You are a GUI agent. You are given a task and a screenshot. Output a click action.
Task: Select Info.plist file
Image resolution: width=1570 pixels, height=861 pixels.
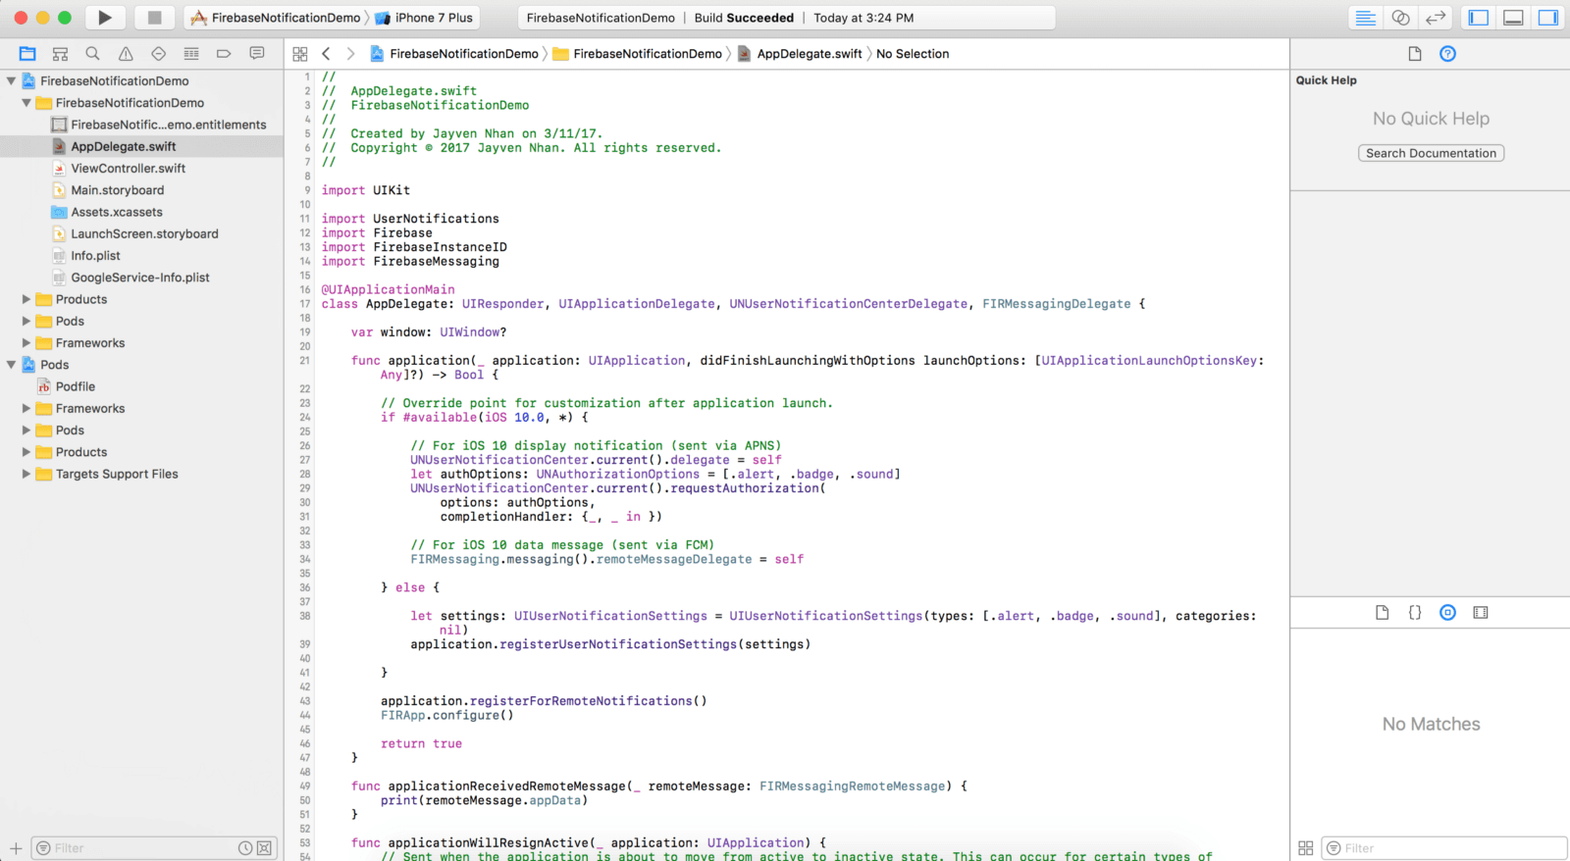[x=95, y=256]
